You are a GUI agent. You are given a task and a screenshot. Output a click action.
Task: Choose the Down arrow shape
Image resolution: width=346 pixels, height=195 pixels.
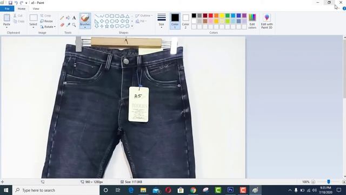[97, 26]
